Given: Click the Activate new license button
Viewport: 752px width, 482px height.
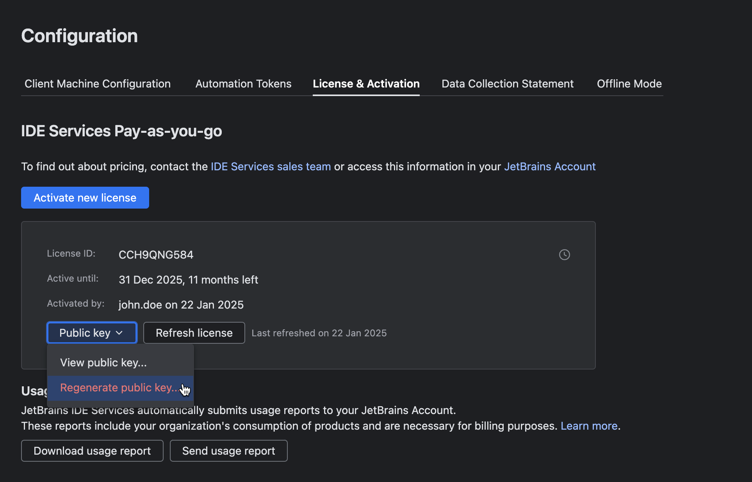Looking at the screenshot, I should [x=85, y=198].
